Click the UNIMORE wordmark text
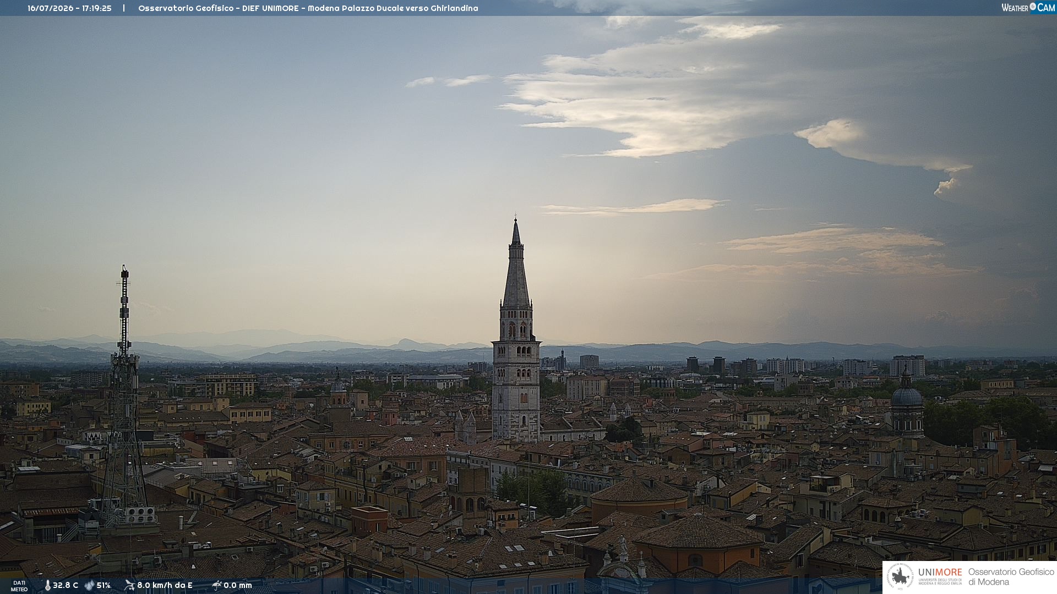The height and width of the screenshot is (594, 1057). pyautogui.click(x=940, y=572)
